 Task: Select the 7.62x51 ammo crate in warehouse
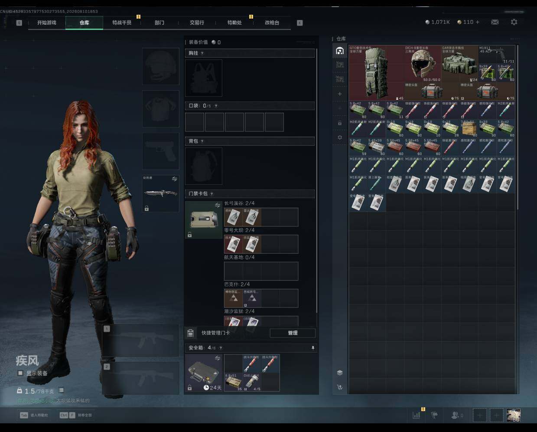click(469, 128)
